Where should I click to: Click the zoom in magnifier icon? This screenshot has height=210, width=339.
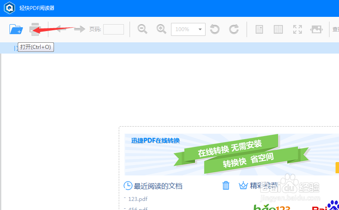click(161, 29)
